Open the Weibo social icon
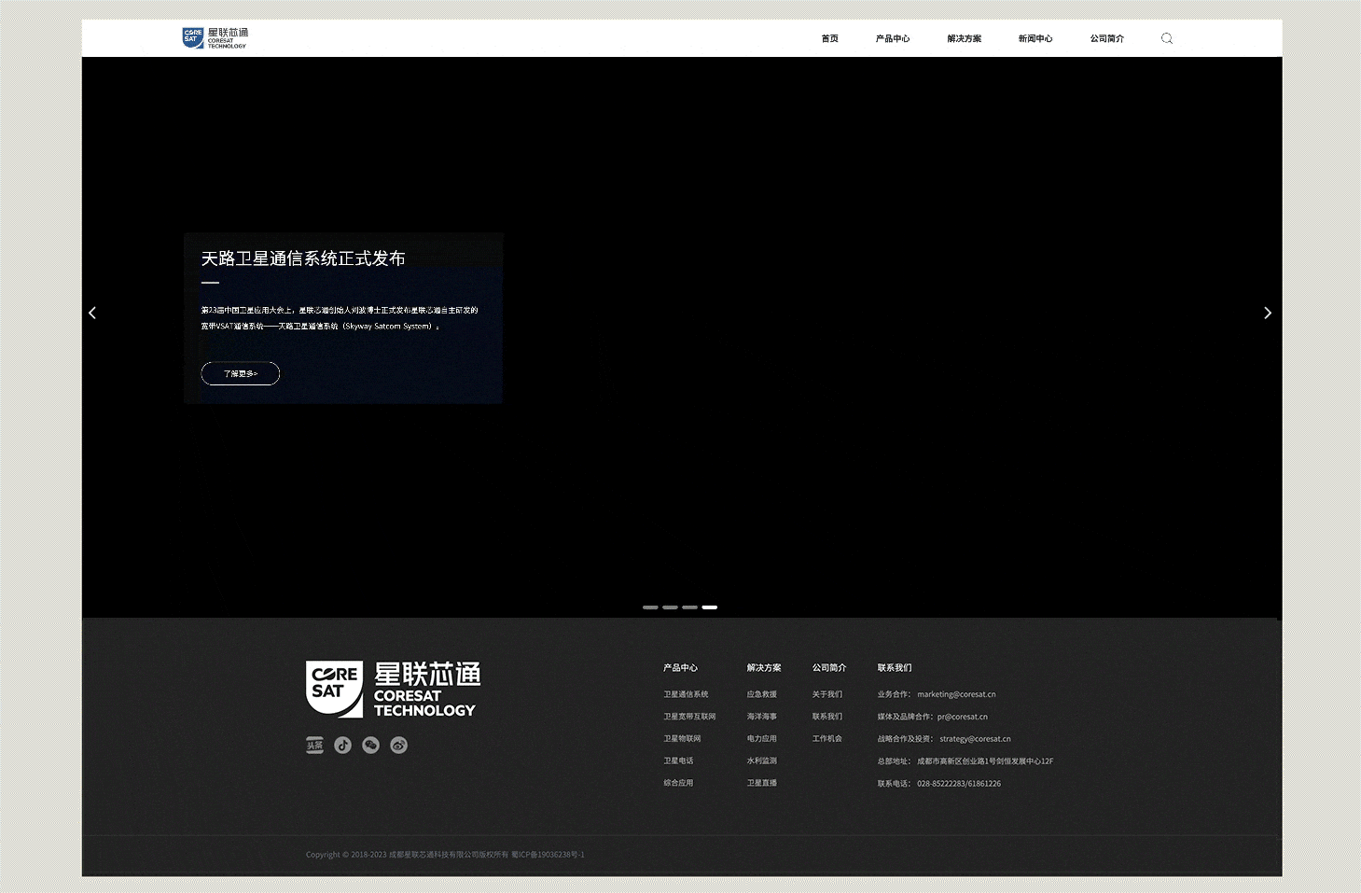 click(399, 745)
